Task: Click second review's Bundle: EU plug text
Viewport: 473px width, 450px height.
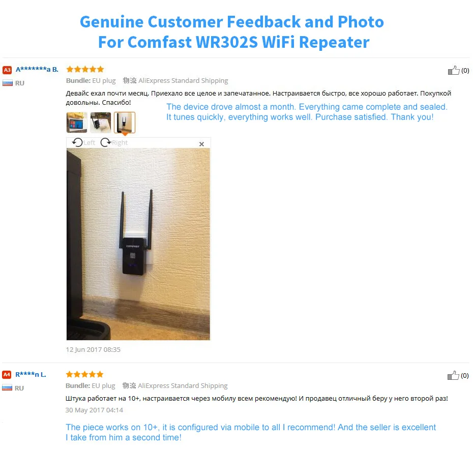Action: 90,386
